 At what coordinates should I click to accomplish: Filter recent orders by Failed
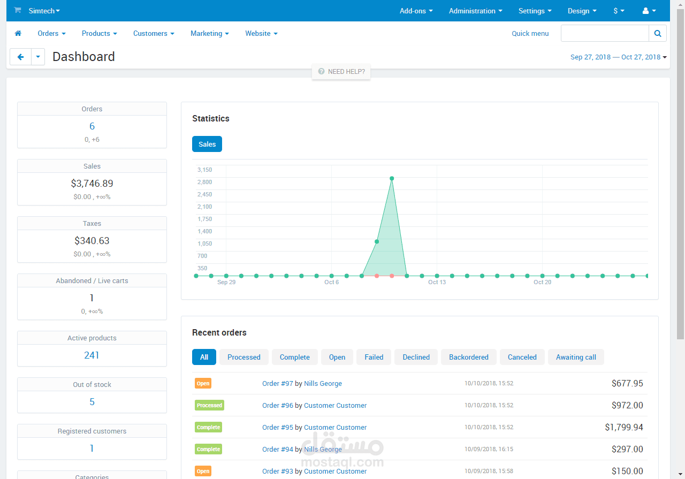point(374,357)
